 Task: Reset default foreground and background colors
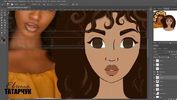point(2,41)
